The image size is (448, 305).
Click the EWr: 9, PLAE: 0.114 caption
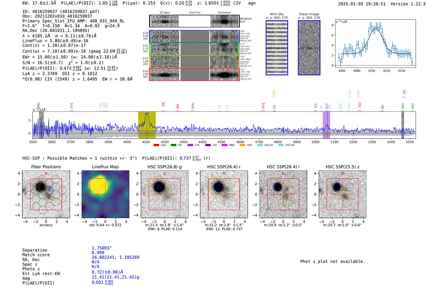pos(164,229)
